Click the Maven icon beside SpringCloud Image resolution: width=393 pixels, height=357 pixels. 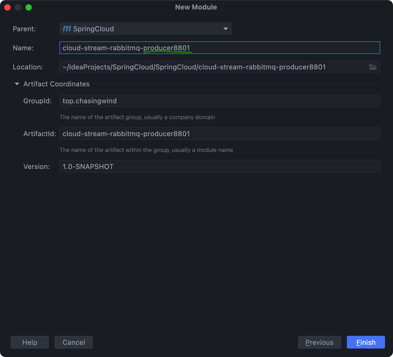(x=67, y=29)
